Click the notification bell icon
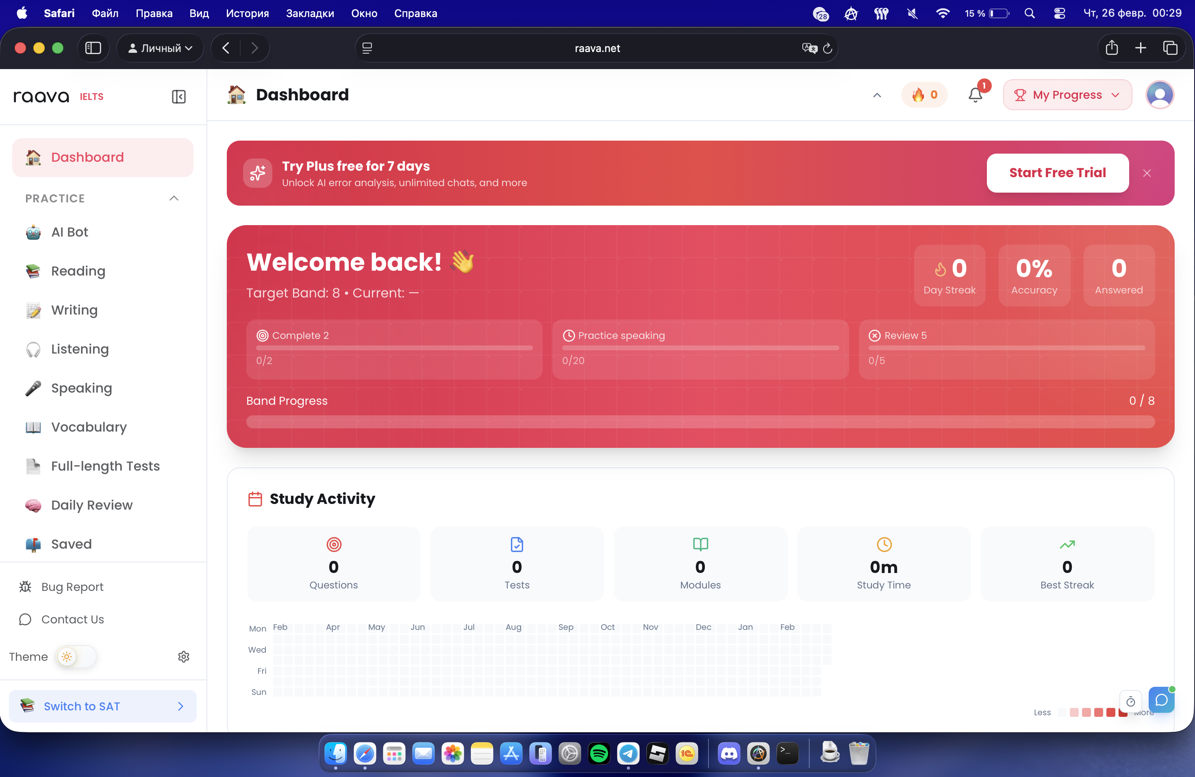Screen dimensions: 1195x777 coord(975,95)
